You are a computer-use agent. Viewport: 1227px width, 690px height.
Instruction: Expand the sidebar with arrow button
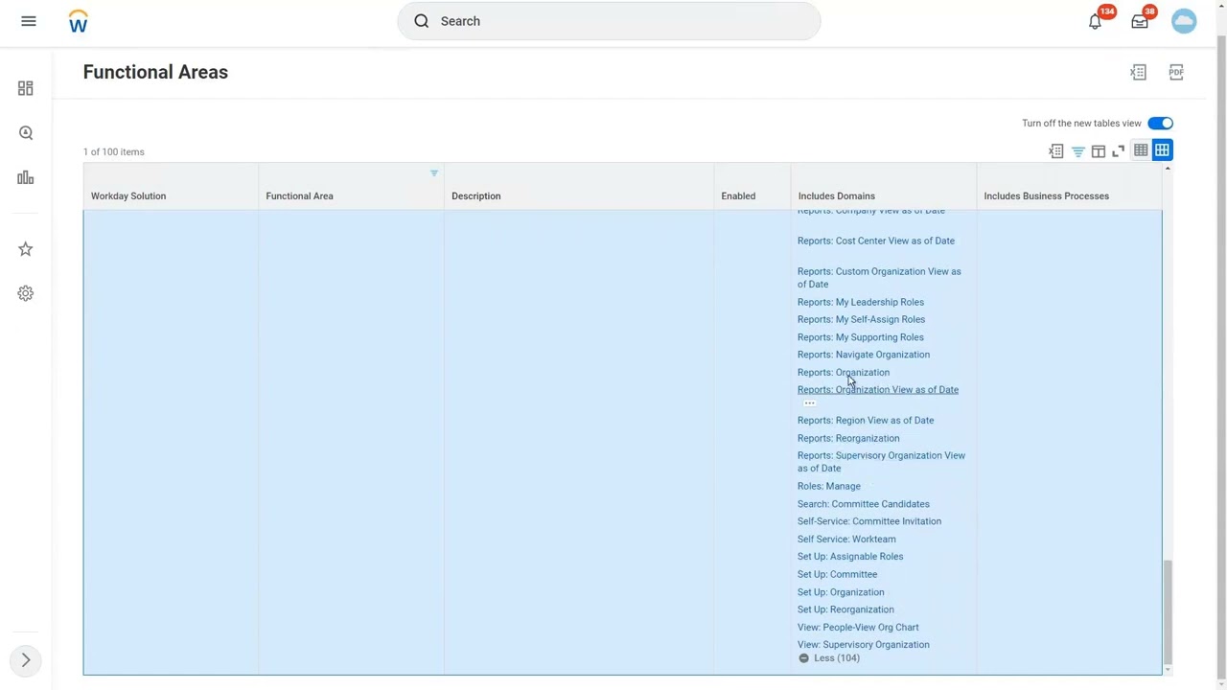pos(26,660)
